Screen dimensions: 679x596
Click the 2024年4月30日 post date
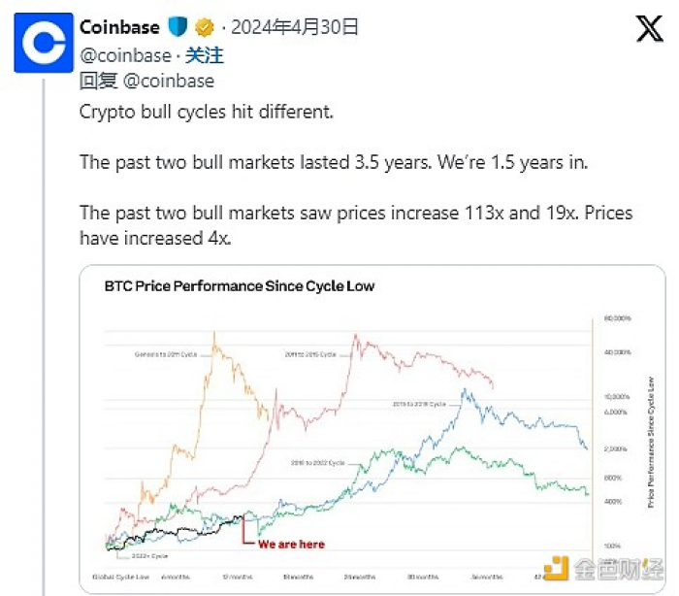tap(295, 27)
